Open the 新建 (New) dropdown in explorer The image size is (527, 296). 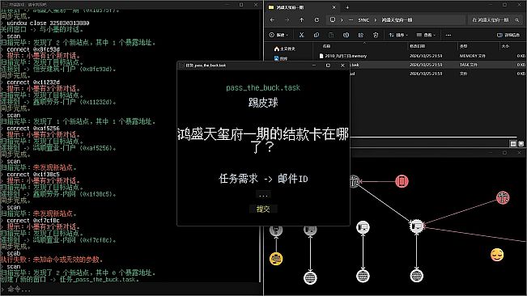(278, 35)
